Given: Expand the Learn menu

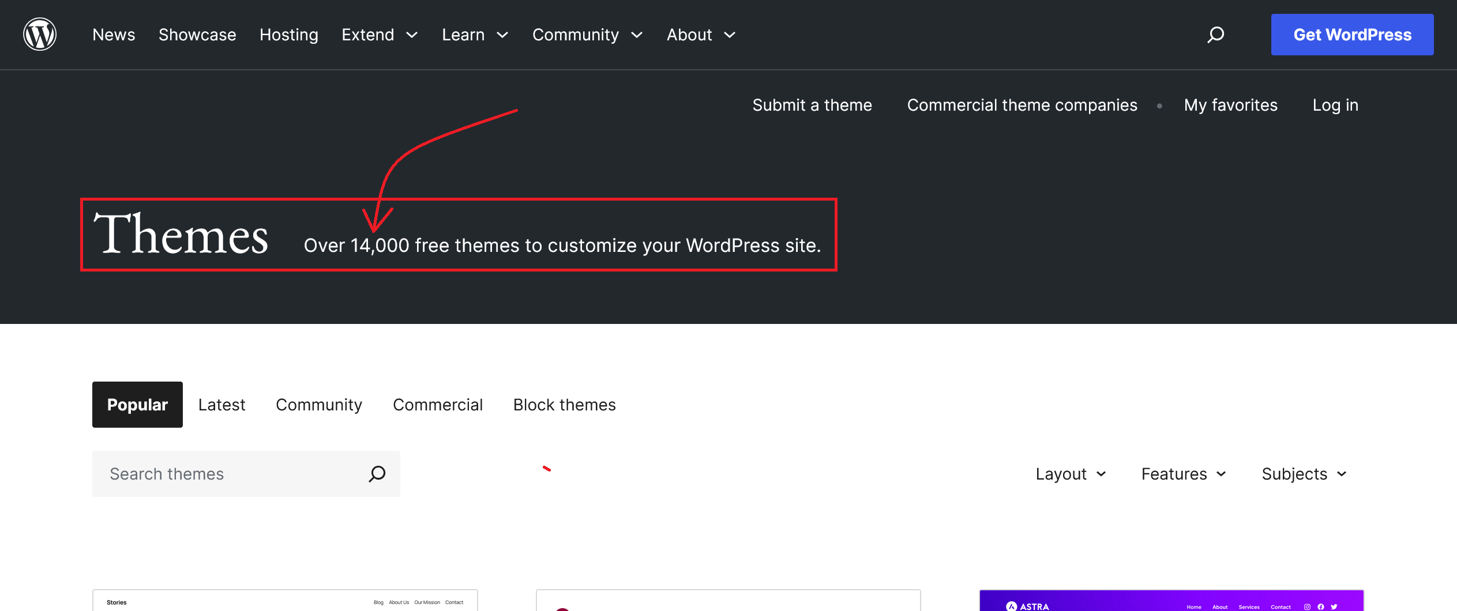Looking at the screenshot, I should (x=475, y=35).
